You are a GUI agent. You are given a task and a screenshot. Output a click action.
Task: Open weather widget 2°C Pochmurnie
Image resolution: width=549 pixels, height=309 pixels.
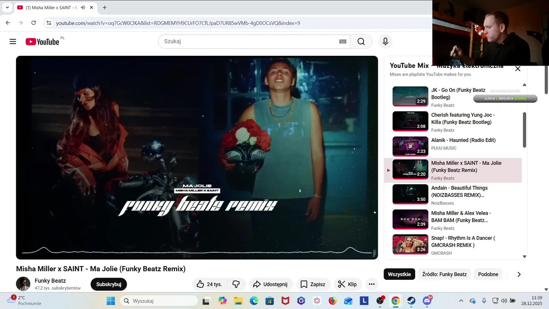(x=24, y=300)
